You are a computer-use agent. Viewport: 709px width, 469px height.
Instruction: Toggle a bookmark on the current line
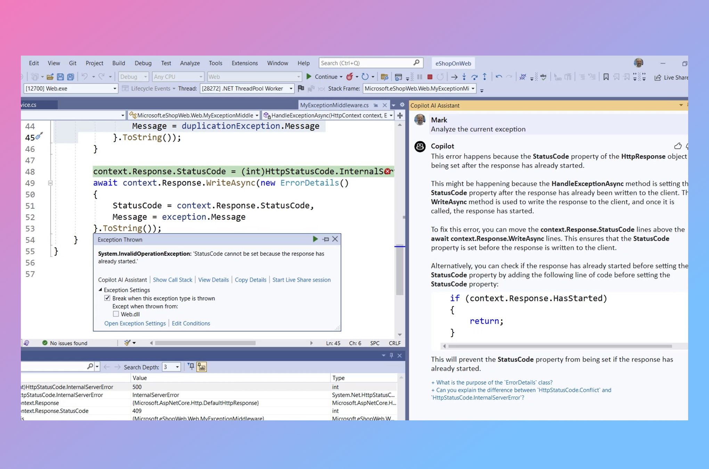[x=606, y=77]
